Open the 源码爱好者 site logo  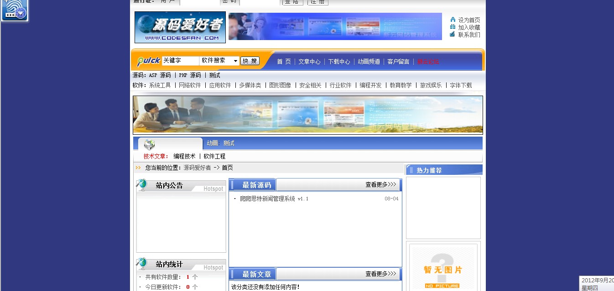pyautogui.click(x=180, y=27)
